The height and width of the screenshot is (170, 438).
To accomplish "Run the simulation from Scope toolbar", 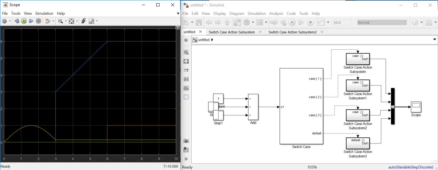I will 24,21.
